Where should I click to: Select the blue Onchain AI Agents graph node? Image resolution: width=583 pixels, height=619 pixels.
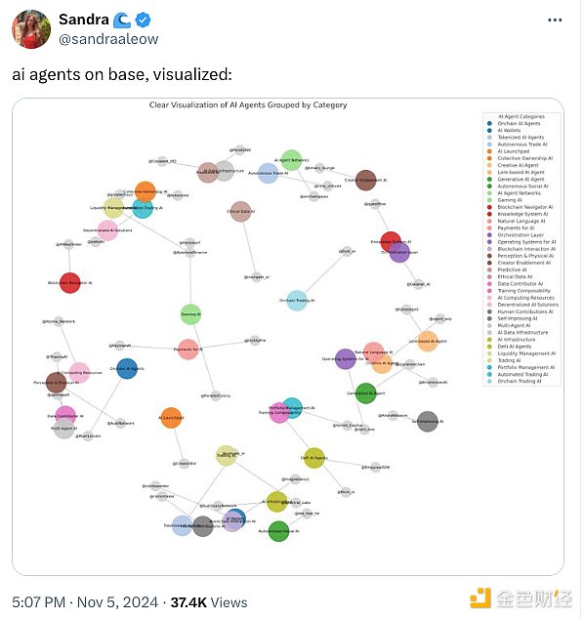coord(127,368)
